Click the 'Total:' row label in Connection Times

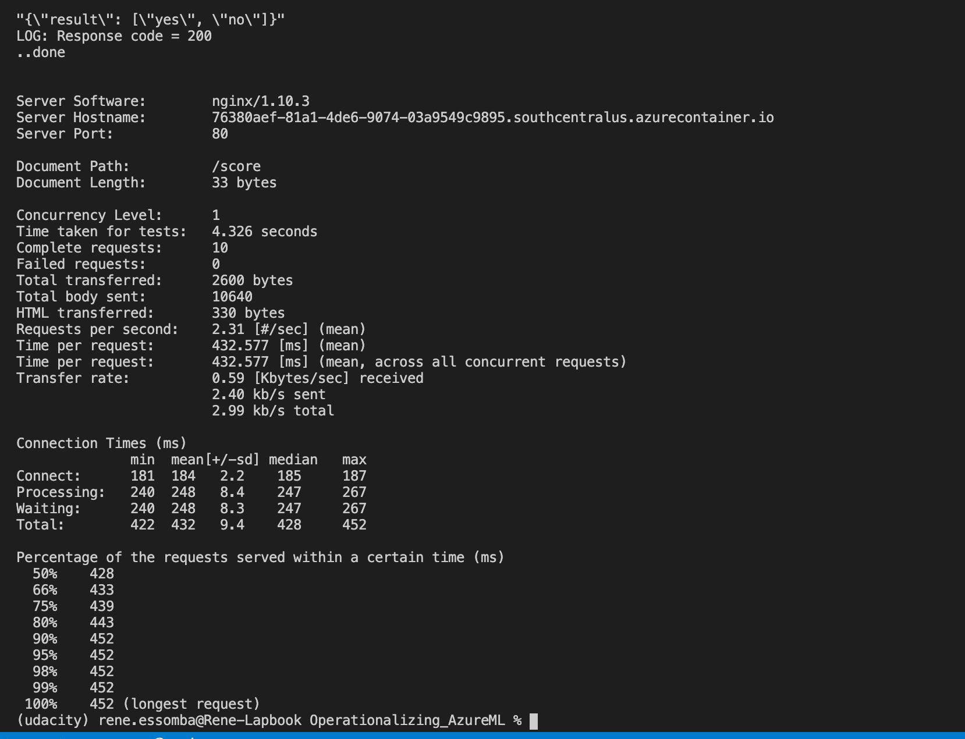(40, 525)
